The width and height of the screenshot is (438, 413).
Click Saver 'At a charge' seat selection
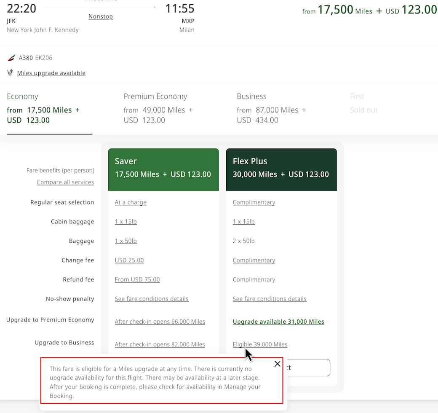131,202
